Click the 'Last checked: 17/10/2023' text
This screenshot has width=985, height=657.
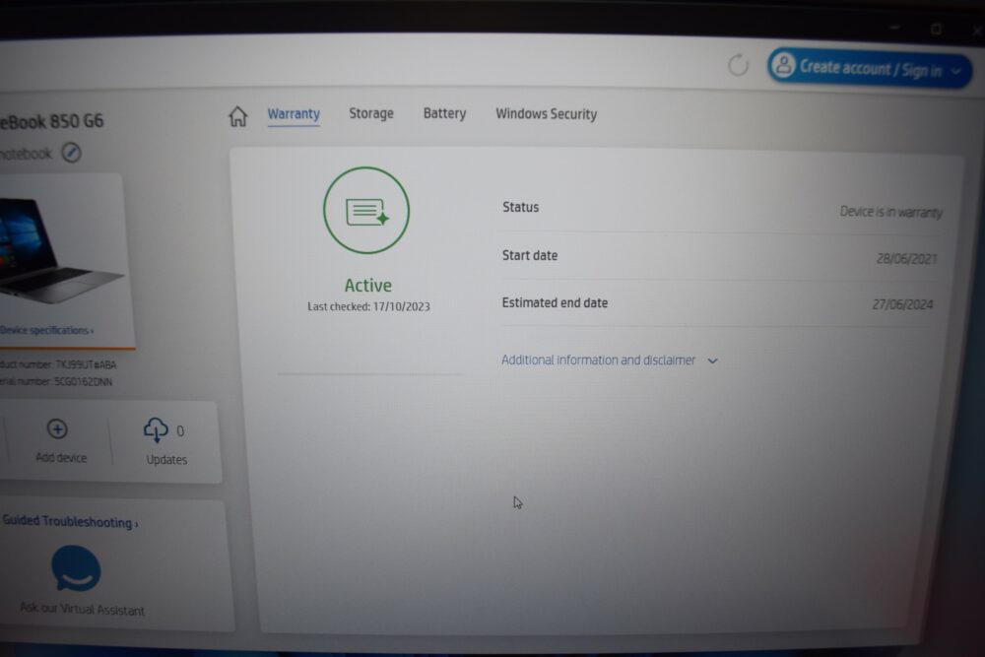(x=368, y=306)
